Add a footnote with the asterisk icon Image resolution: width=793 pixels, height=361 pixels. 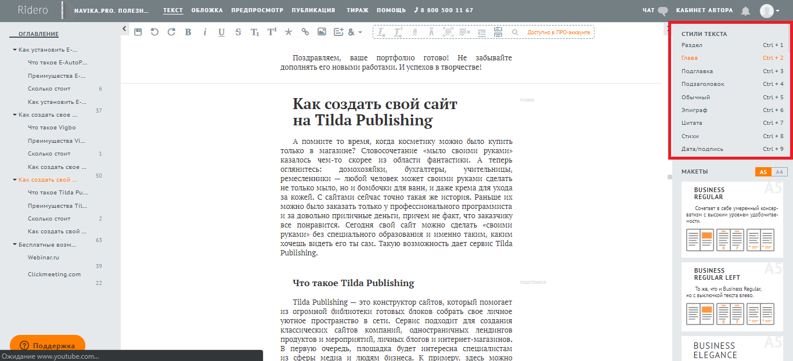(288, 32)
